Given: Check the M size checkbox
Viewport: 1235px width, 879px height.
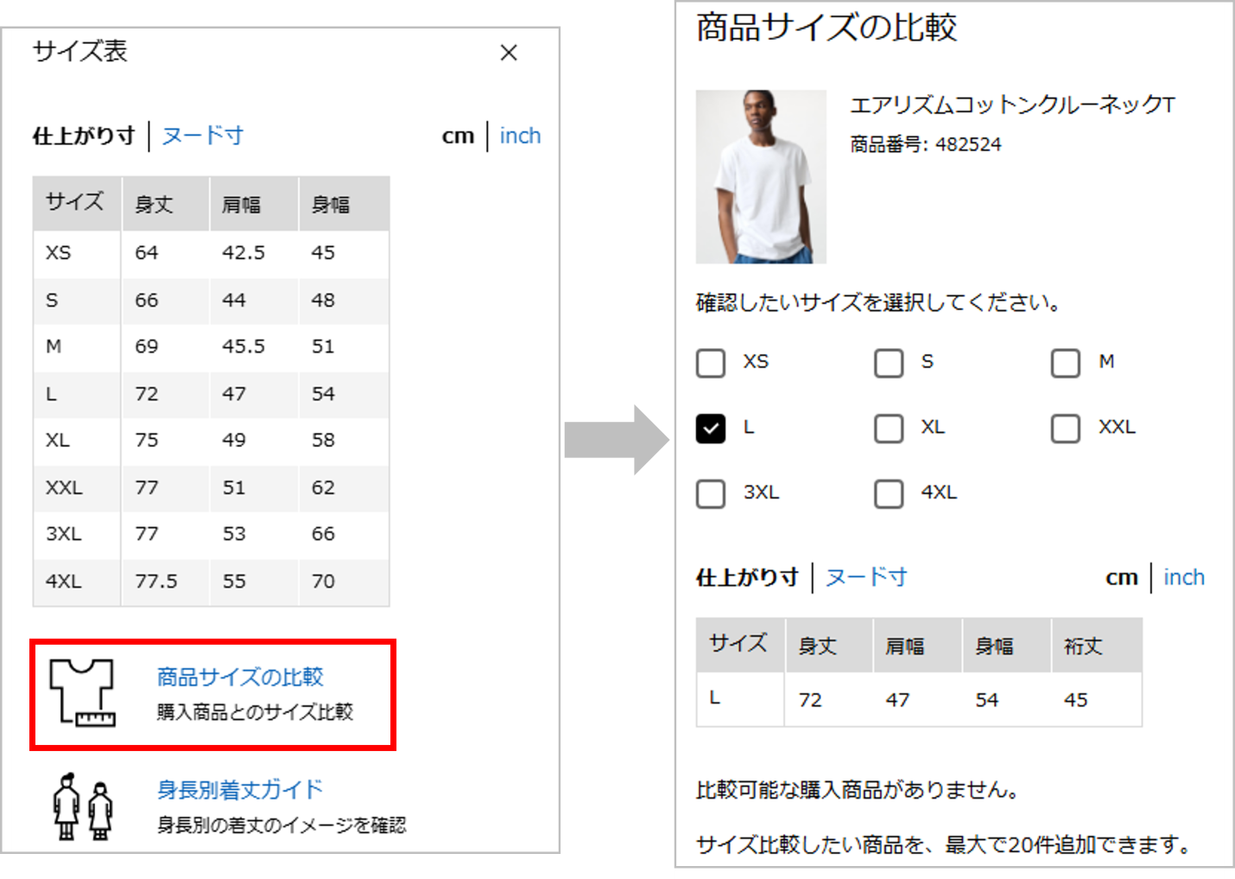Looking at the screenshot, I should click(x=1065, y=363).
